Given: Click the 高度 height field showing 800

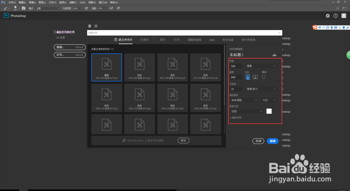Looking at the screenshot, I should coord(236,77).
